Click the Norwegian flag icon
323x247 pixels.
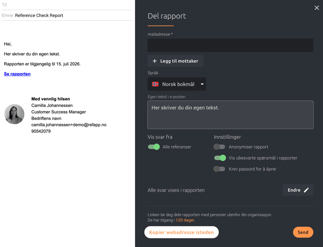(x=155, y=84)
